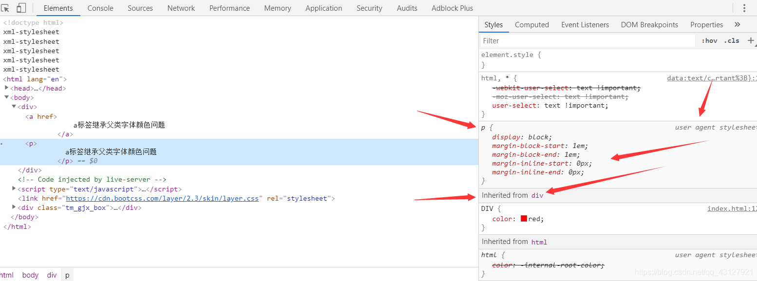Click the element.style rule block
Image resolution: width=757 pixels, height=281 pixels.
click(618, 59)
